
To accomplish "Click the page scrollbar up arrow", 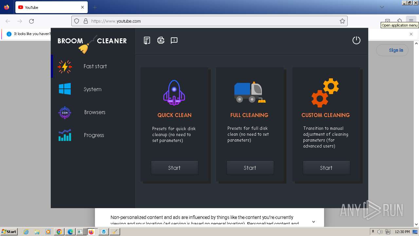I will [416, 43].
